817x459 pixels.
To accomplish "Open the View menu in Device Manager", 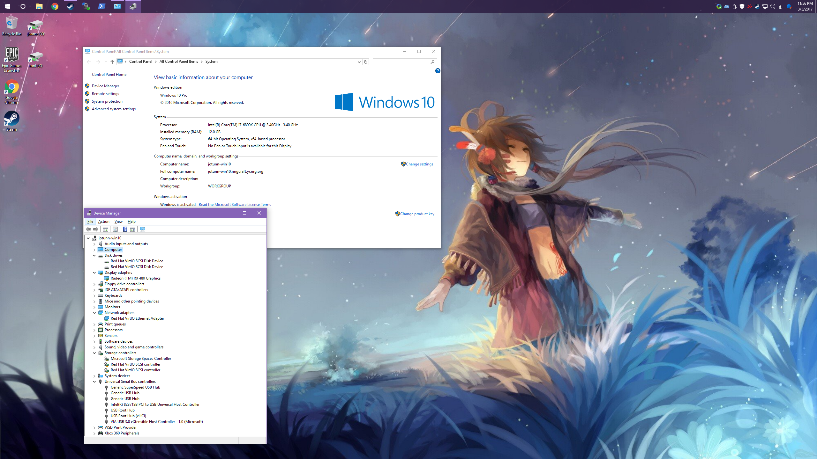I will click(x=118, y=222).
